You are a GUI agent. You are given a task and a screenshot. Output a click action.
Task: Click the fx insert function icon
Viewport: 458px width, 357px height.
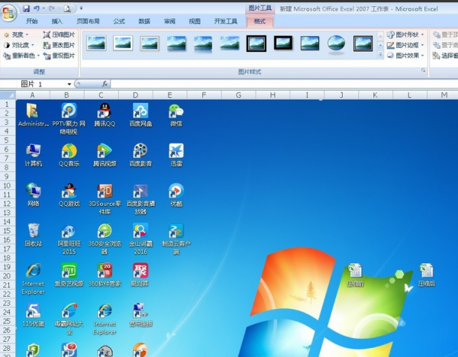[x=105, y=84]
